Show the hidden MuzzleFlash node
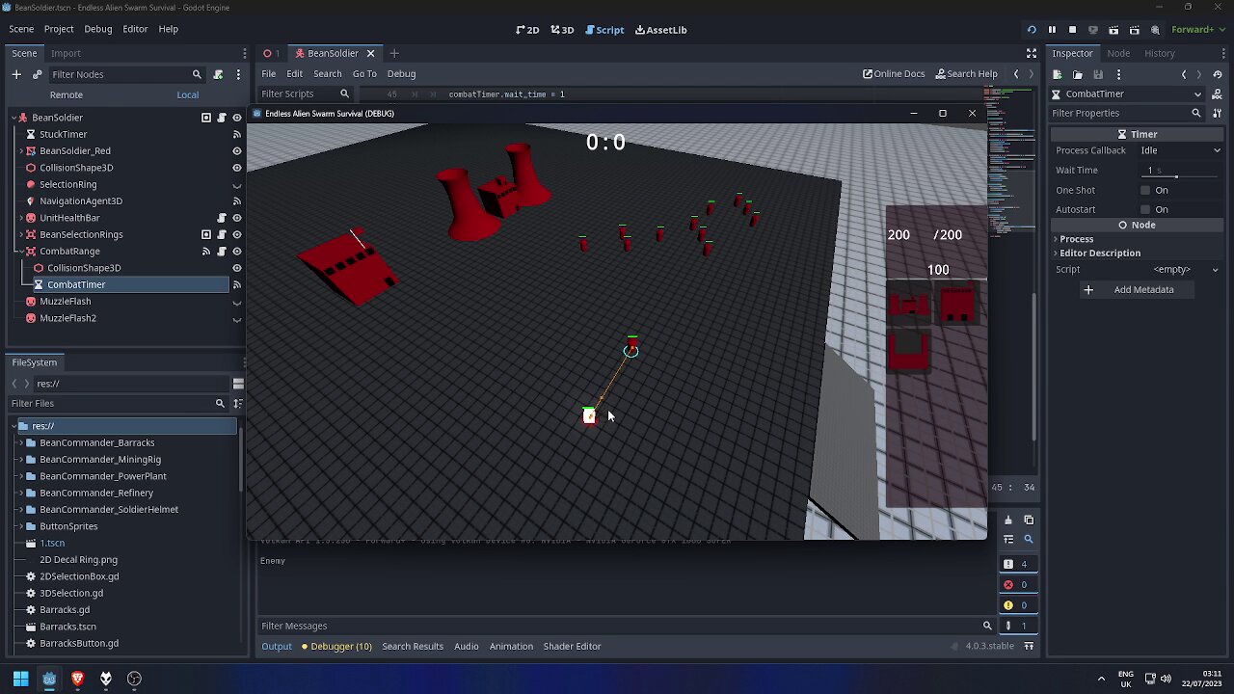 pos(236,302)
